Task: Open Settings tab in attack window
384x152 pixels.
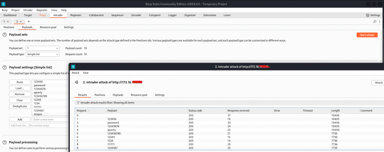Action: pyautogui.click(x=160, y=95)
